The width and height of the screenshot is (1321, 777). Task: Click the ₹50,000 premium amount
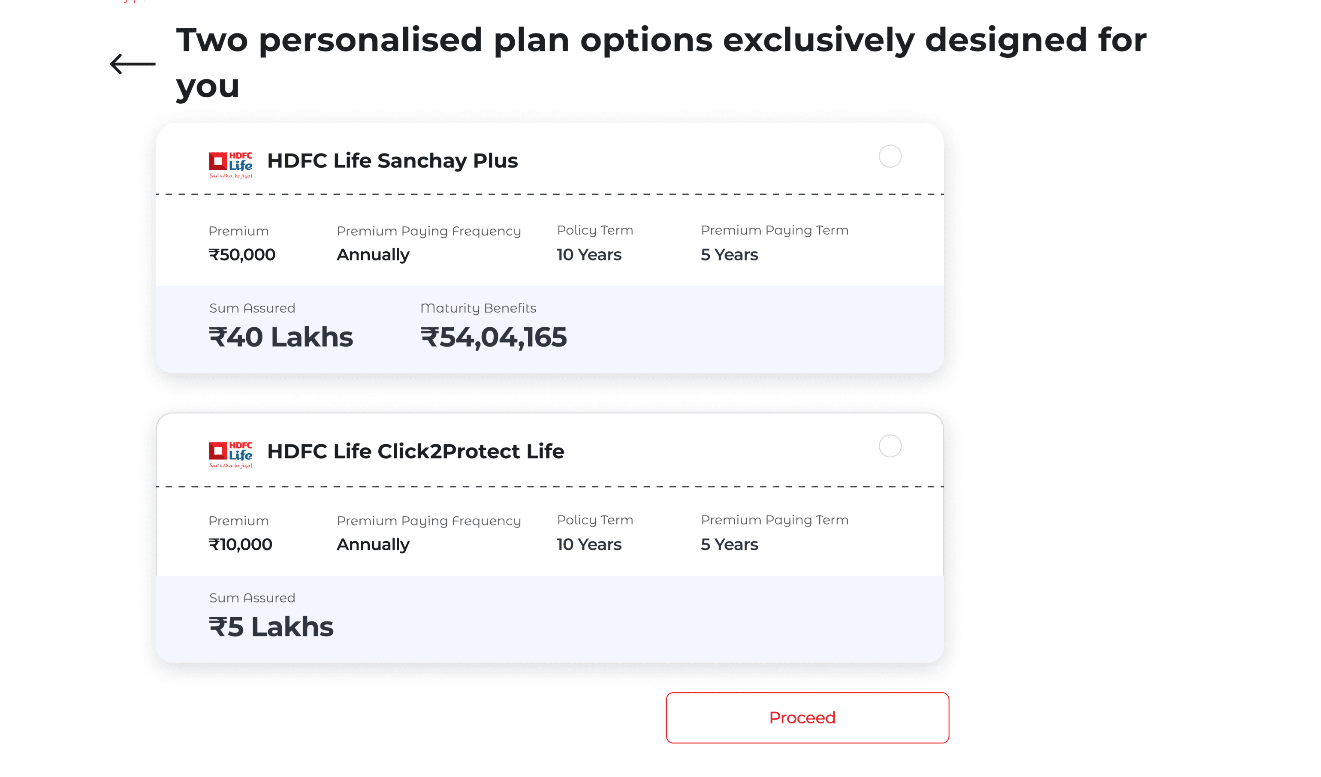coord(241,255)
